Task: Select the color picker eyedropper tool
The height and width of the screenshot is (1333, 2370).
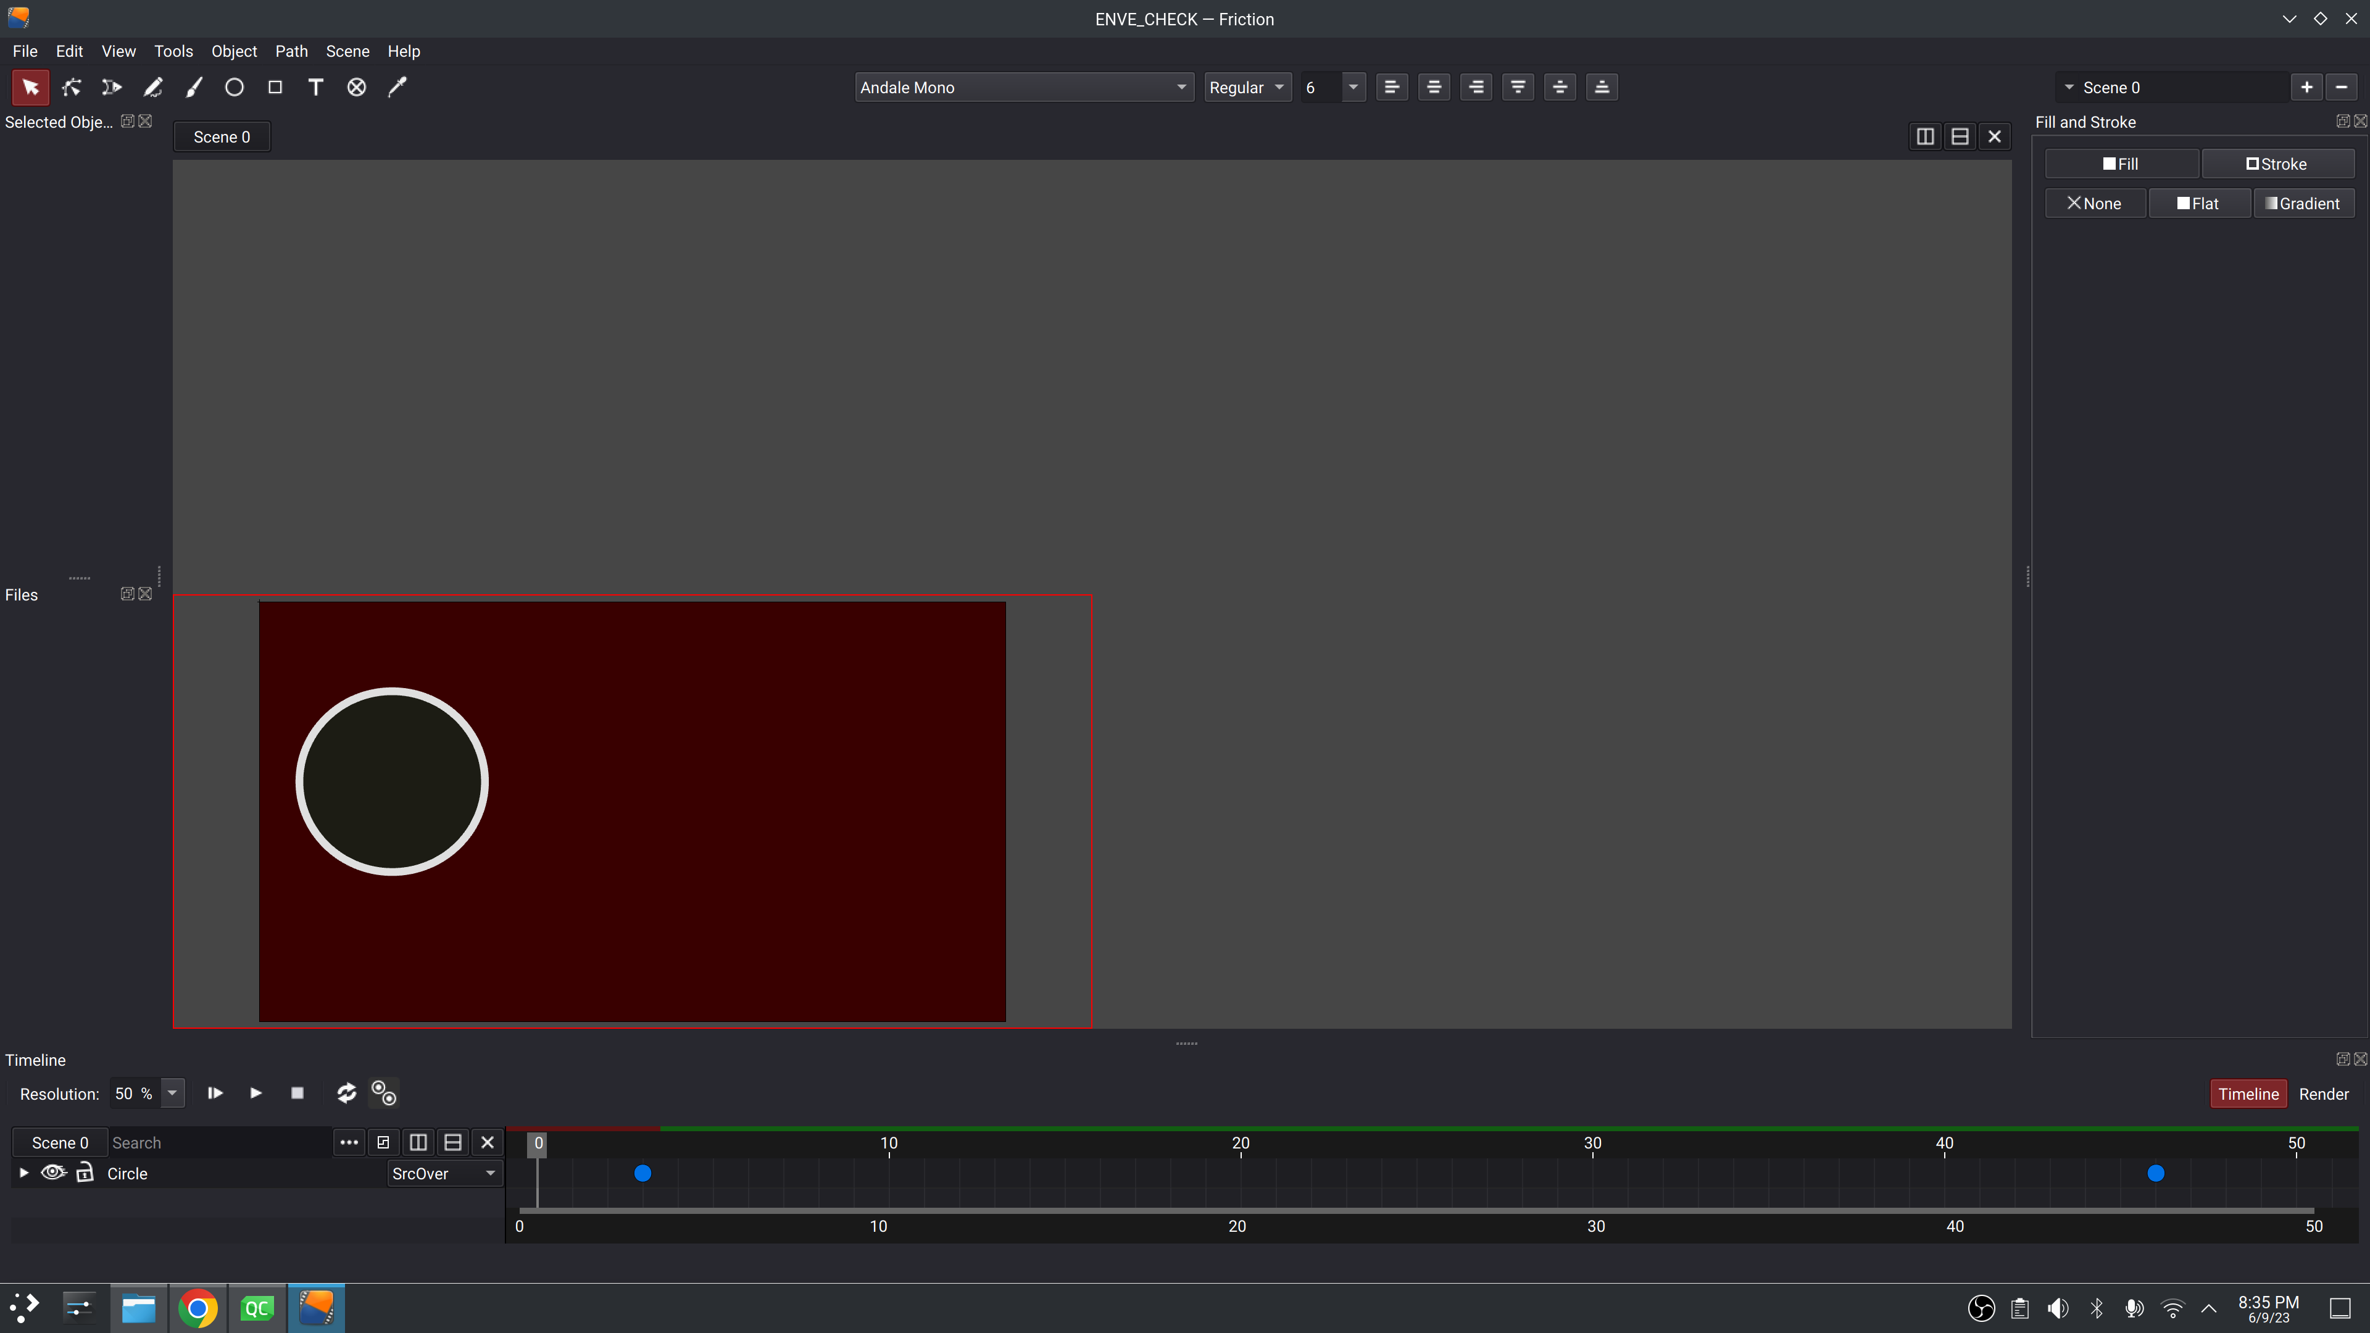Action: click(x=396, y=86)
